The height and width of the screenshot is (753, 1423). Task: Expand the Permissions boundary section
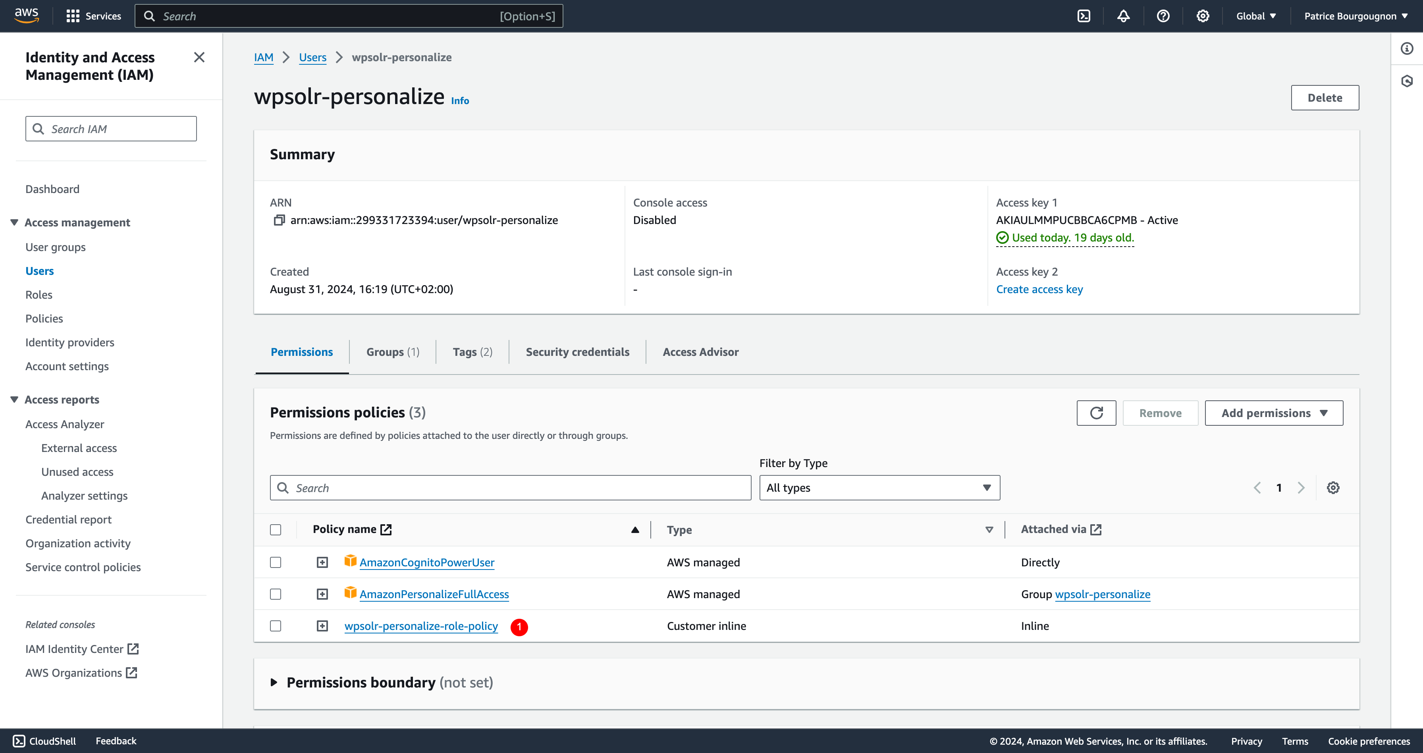click(274, 683)
